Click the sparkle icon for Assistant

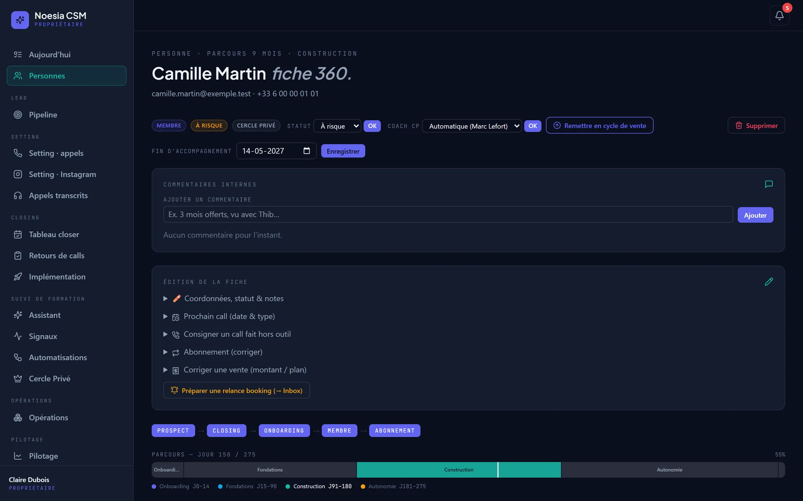coord(18,315)
